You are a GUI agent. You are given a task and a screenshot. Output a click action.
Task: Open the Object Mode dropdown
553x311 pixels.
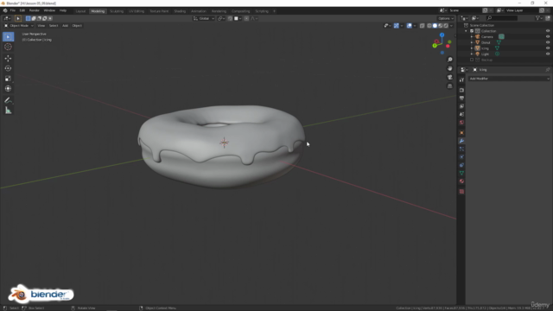click(19, 26)
